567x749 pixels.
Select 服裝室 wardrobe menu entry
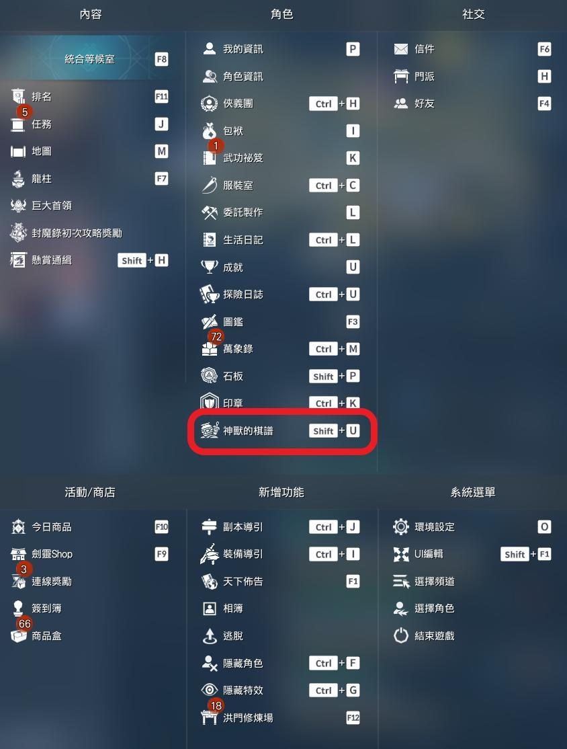tap(281, 185)
